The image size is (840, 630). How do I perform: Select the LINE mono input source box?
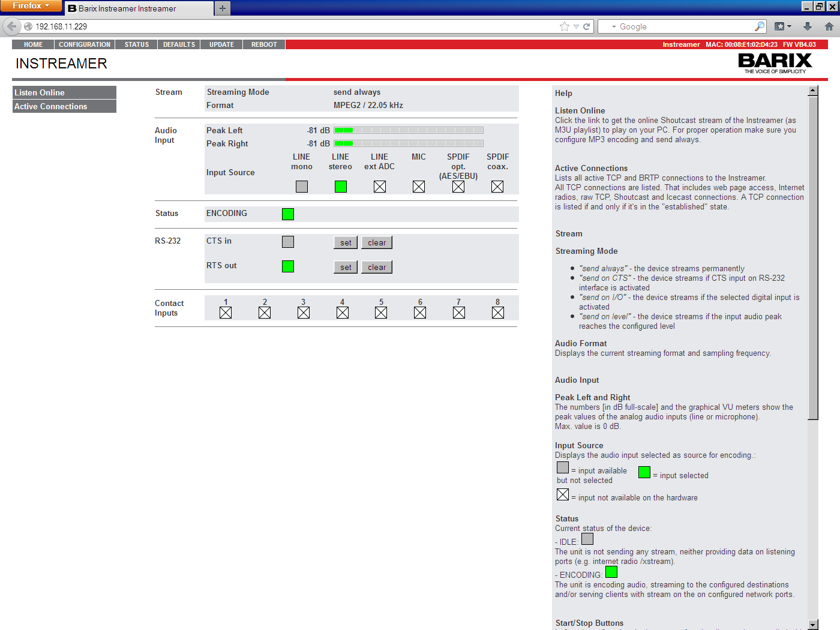(302, 187)
